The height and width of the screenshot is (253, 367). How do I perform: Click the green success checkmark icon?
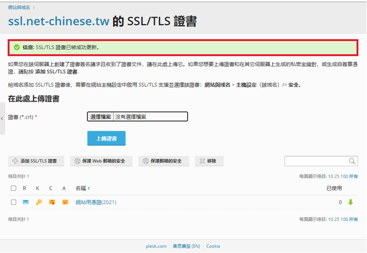pos(17,47)
